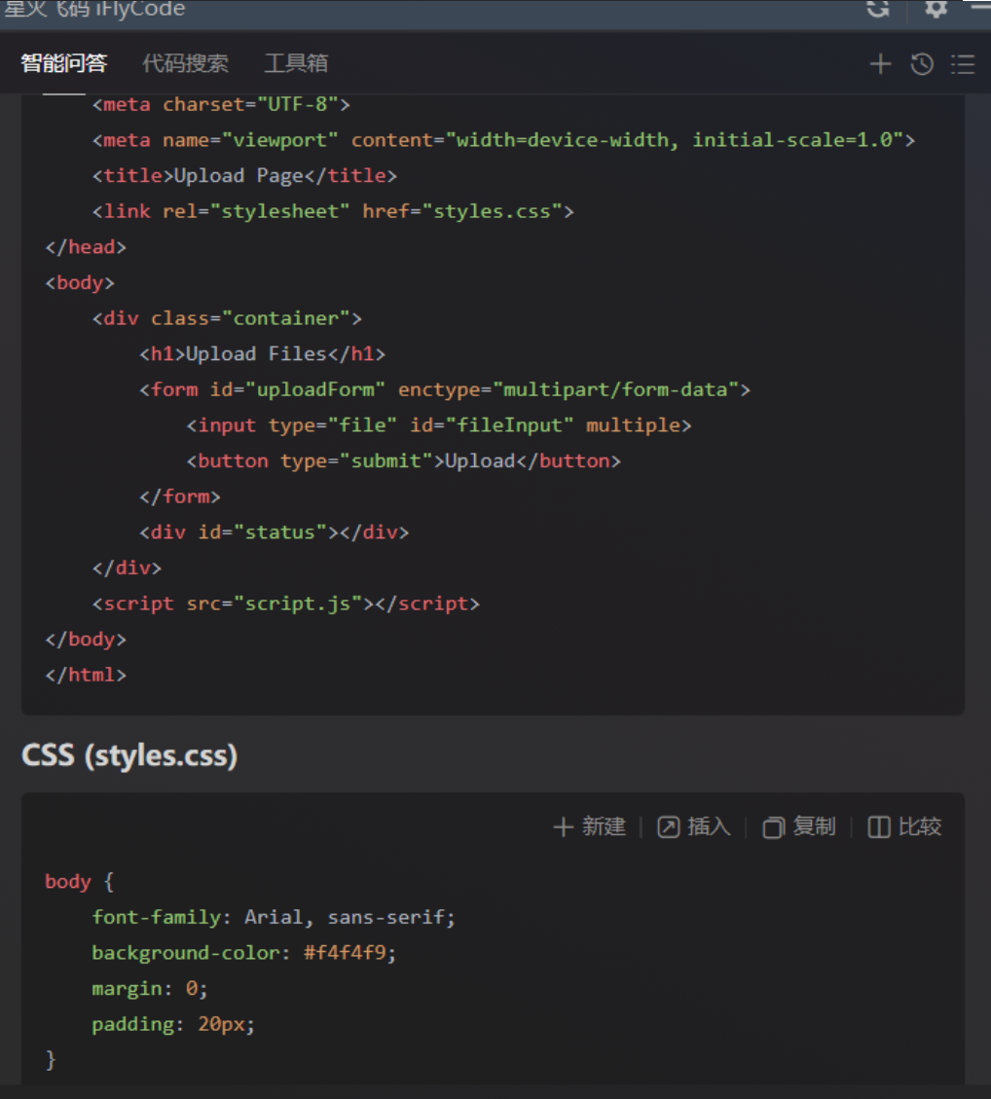Click the closing </html> tag
This screenshot has width=991, height=1099.
(x=86, y=675)
